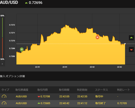
Task: Click the white current-price dot on the chart
Action: [125, 44]
